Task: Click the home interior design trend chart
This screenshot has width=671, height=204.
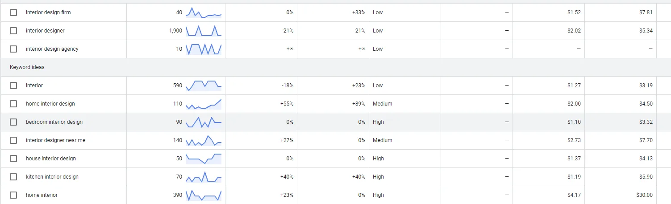Action: 204,104
